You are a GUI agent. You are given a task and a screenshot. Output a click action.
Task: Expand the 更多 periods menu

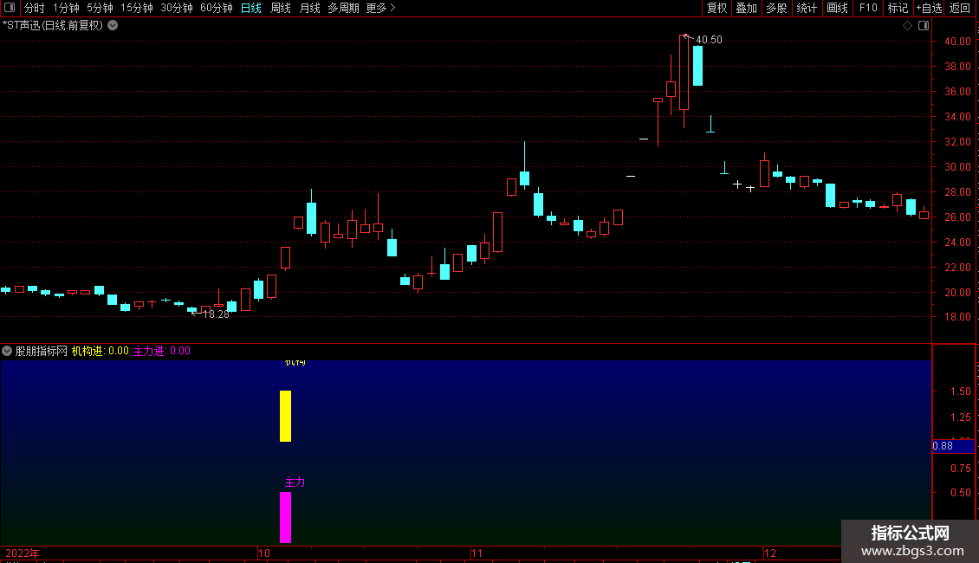381,8
